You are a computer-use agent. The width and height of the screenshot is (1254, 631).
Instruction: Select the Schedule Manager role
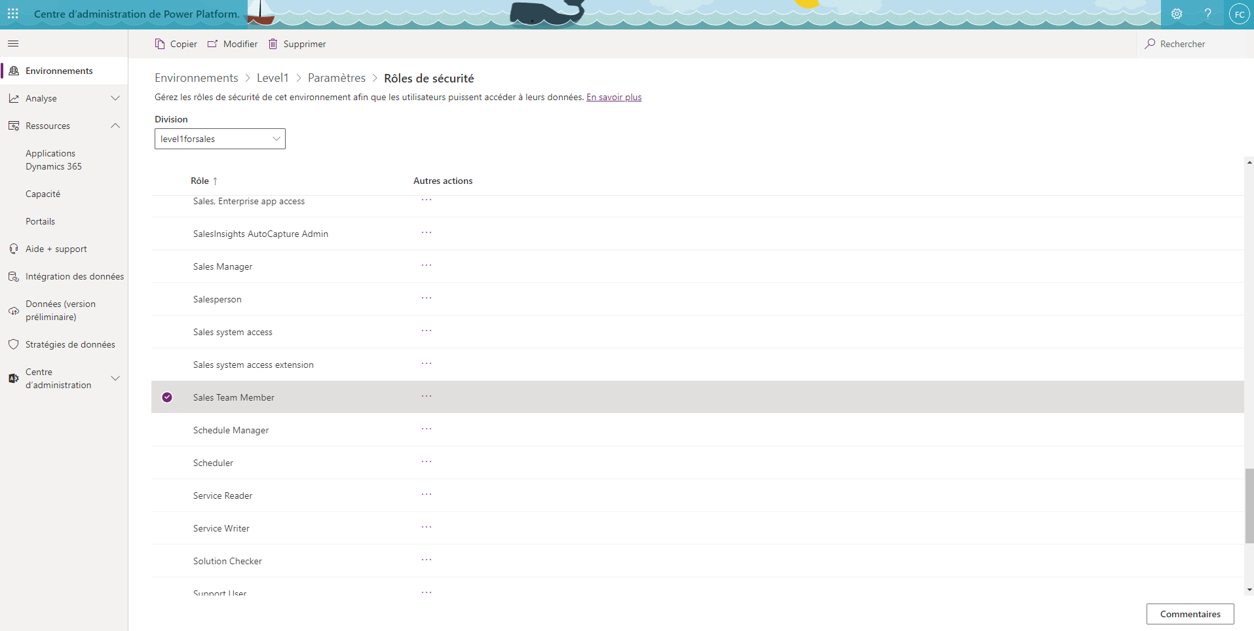697,430
